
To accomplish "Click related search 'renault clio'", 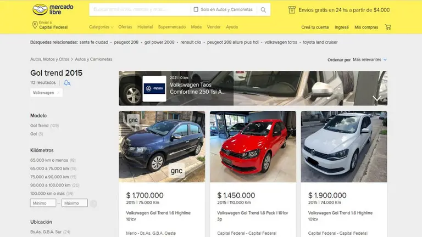I will (191, 42).
